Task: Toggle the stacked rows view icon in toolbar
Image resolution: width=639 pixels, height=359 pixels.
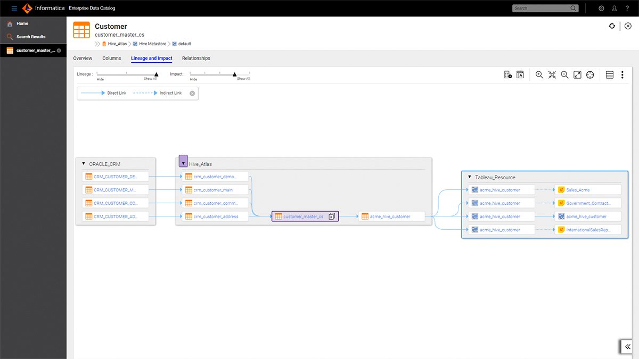Action: click(x=610, y=75)
